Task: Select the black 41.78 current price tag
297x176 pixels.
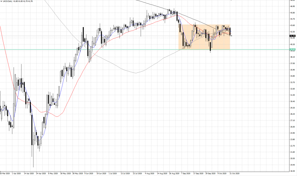Action: coord(293,36)
